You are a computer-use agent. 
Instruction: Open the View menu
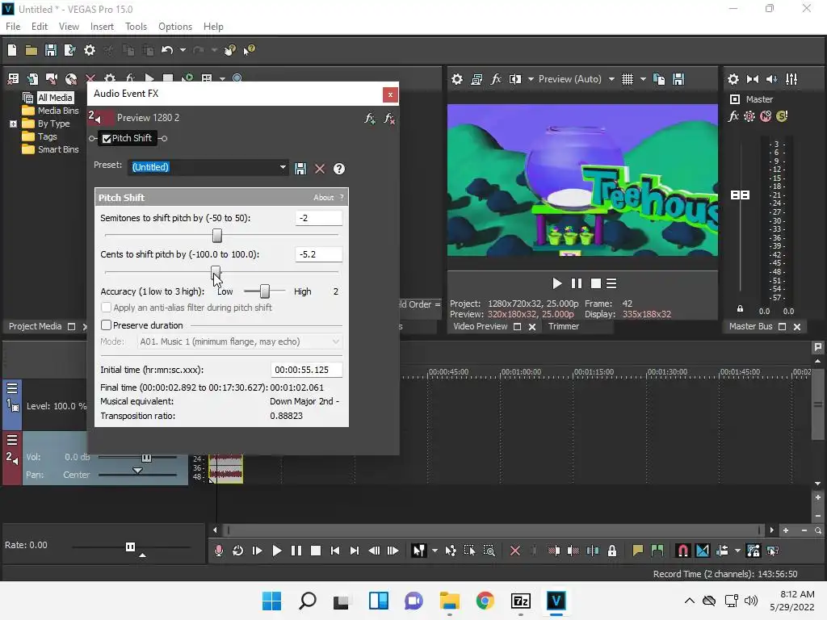click(69, 27)
